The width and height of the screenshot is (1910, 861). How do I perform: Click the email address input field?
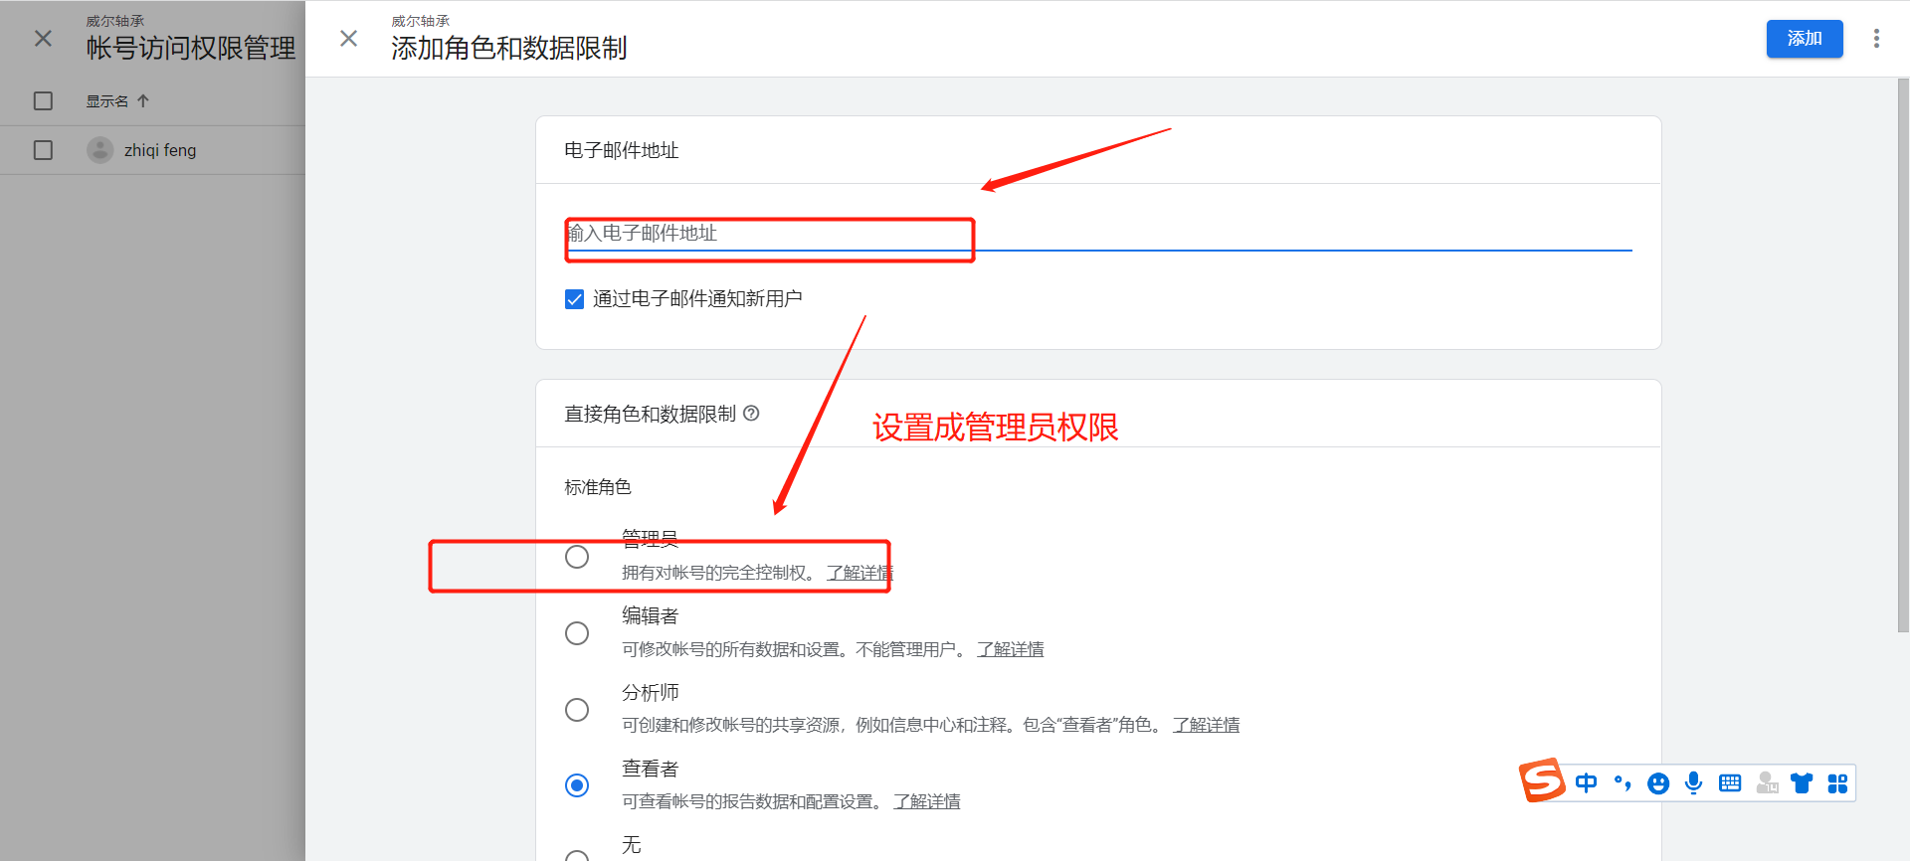(x=1094, y=234)
